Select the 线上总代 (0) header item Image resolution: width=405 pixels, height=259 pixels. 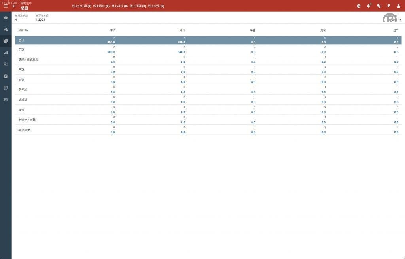(119, 6)
